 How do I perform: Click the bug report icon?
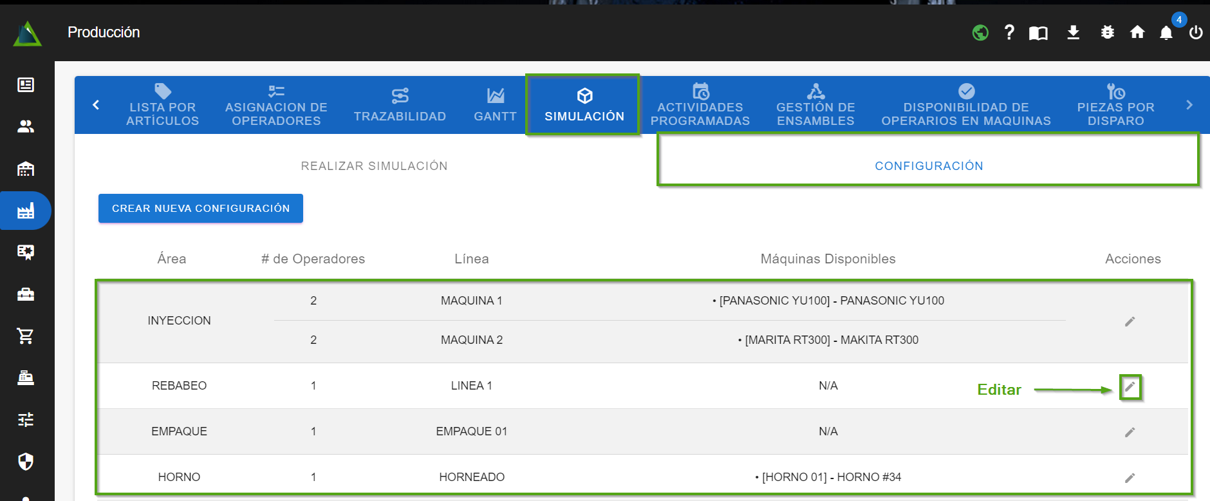1107,32
